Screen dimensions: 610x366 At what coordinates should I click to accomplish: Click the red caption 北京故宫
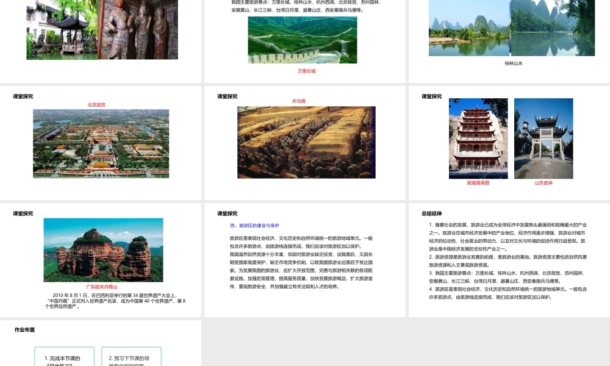point(96,105)
